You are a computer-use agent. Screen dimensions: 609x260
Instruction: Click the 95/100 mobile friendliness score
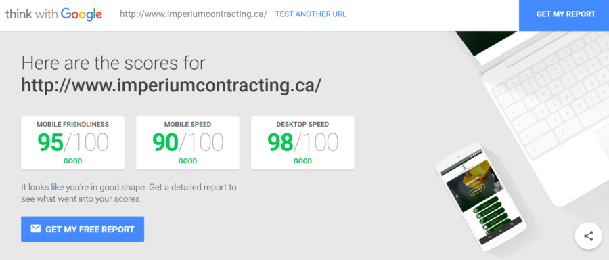point(72,143)
